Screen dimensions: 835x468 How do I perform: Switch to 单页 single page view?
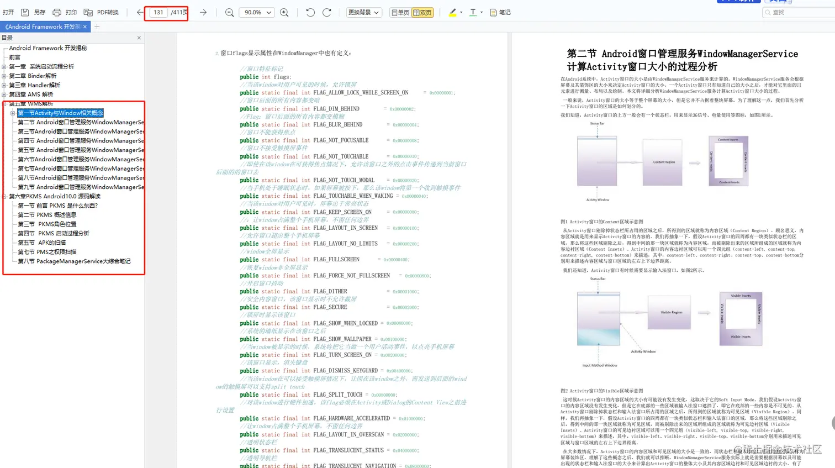[x=400, y=12]
